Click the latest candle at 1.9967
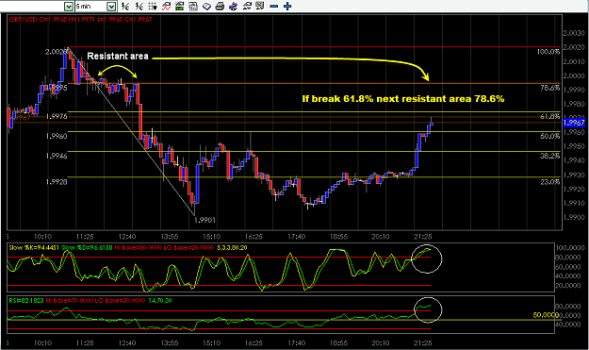Viewport: 589px width, 350px height. click(432, 123)
